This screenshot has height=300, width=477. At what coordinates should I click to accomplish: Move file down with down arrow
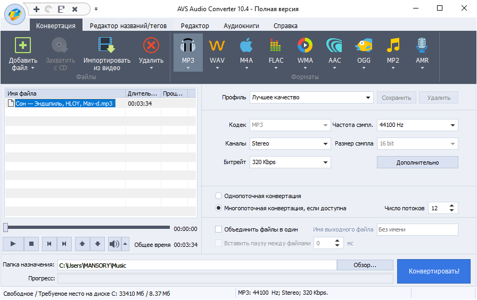[x=97, y=244]
